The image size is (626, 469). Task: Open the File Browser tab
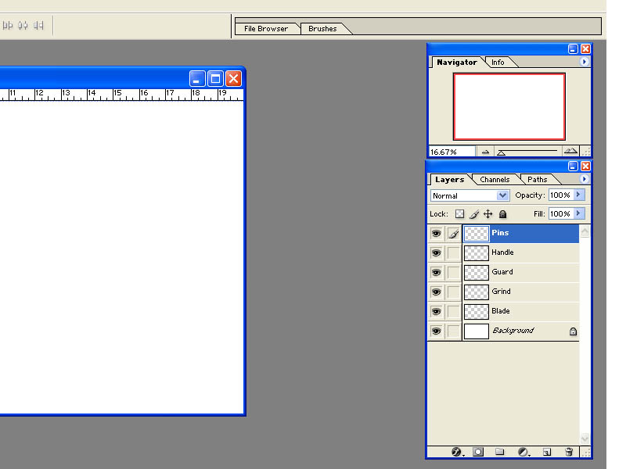coord(266,29)
